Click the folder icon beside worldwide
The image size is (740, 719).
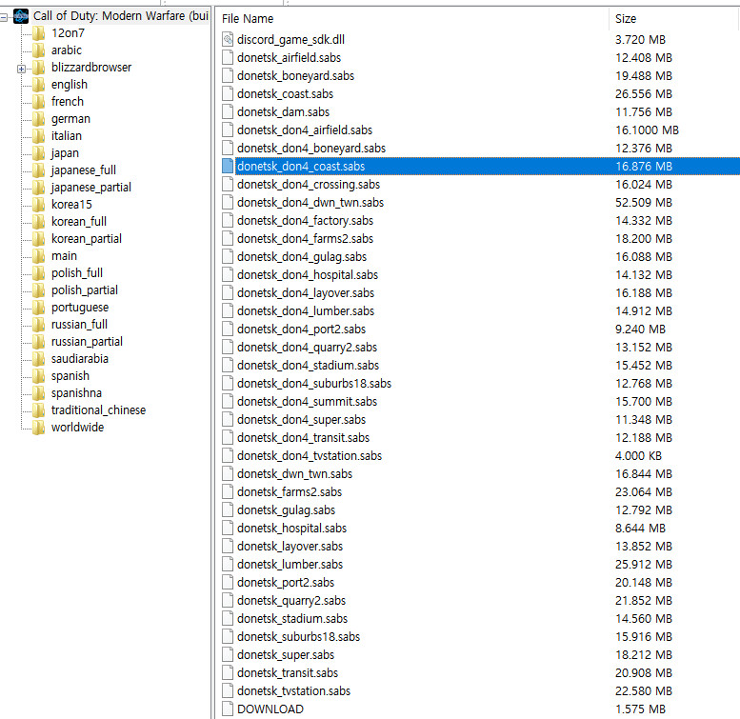(x=38, y=428)
